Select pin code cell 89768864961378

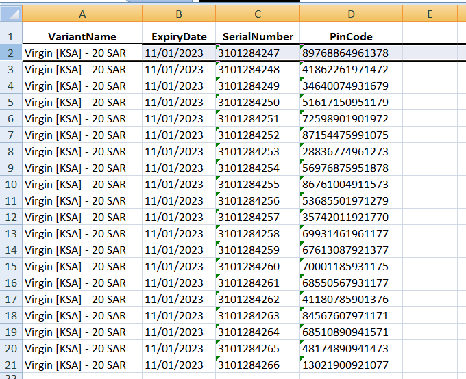click(x=352, y=53)
